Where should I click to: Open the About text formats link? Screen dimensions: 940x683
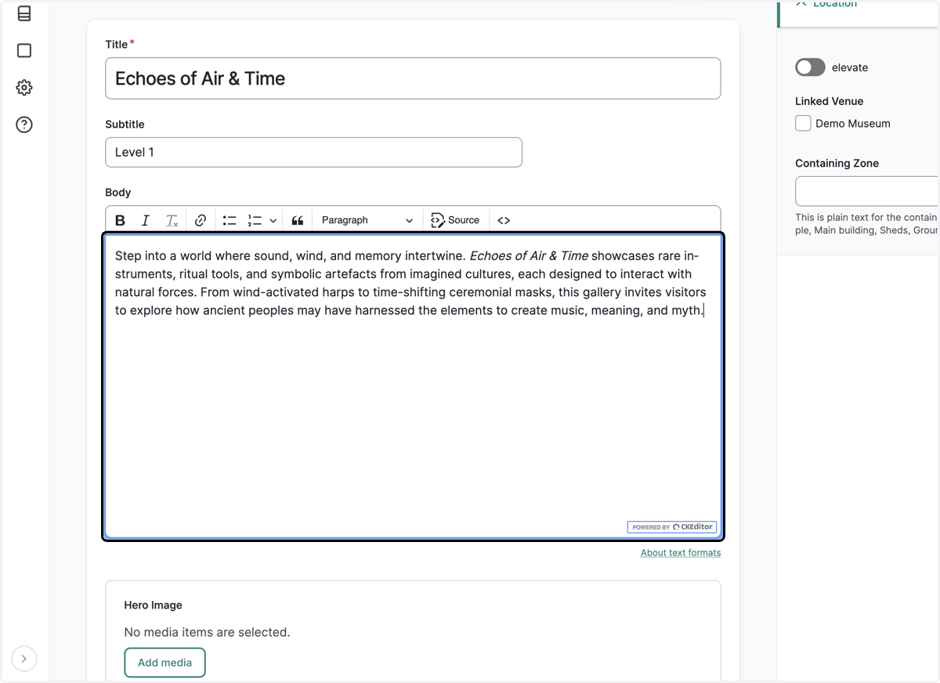[x=681, y=553]
